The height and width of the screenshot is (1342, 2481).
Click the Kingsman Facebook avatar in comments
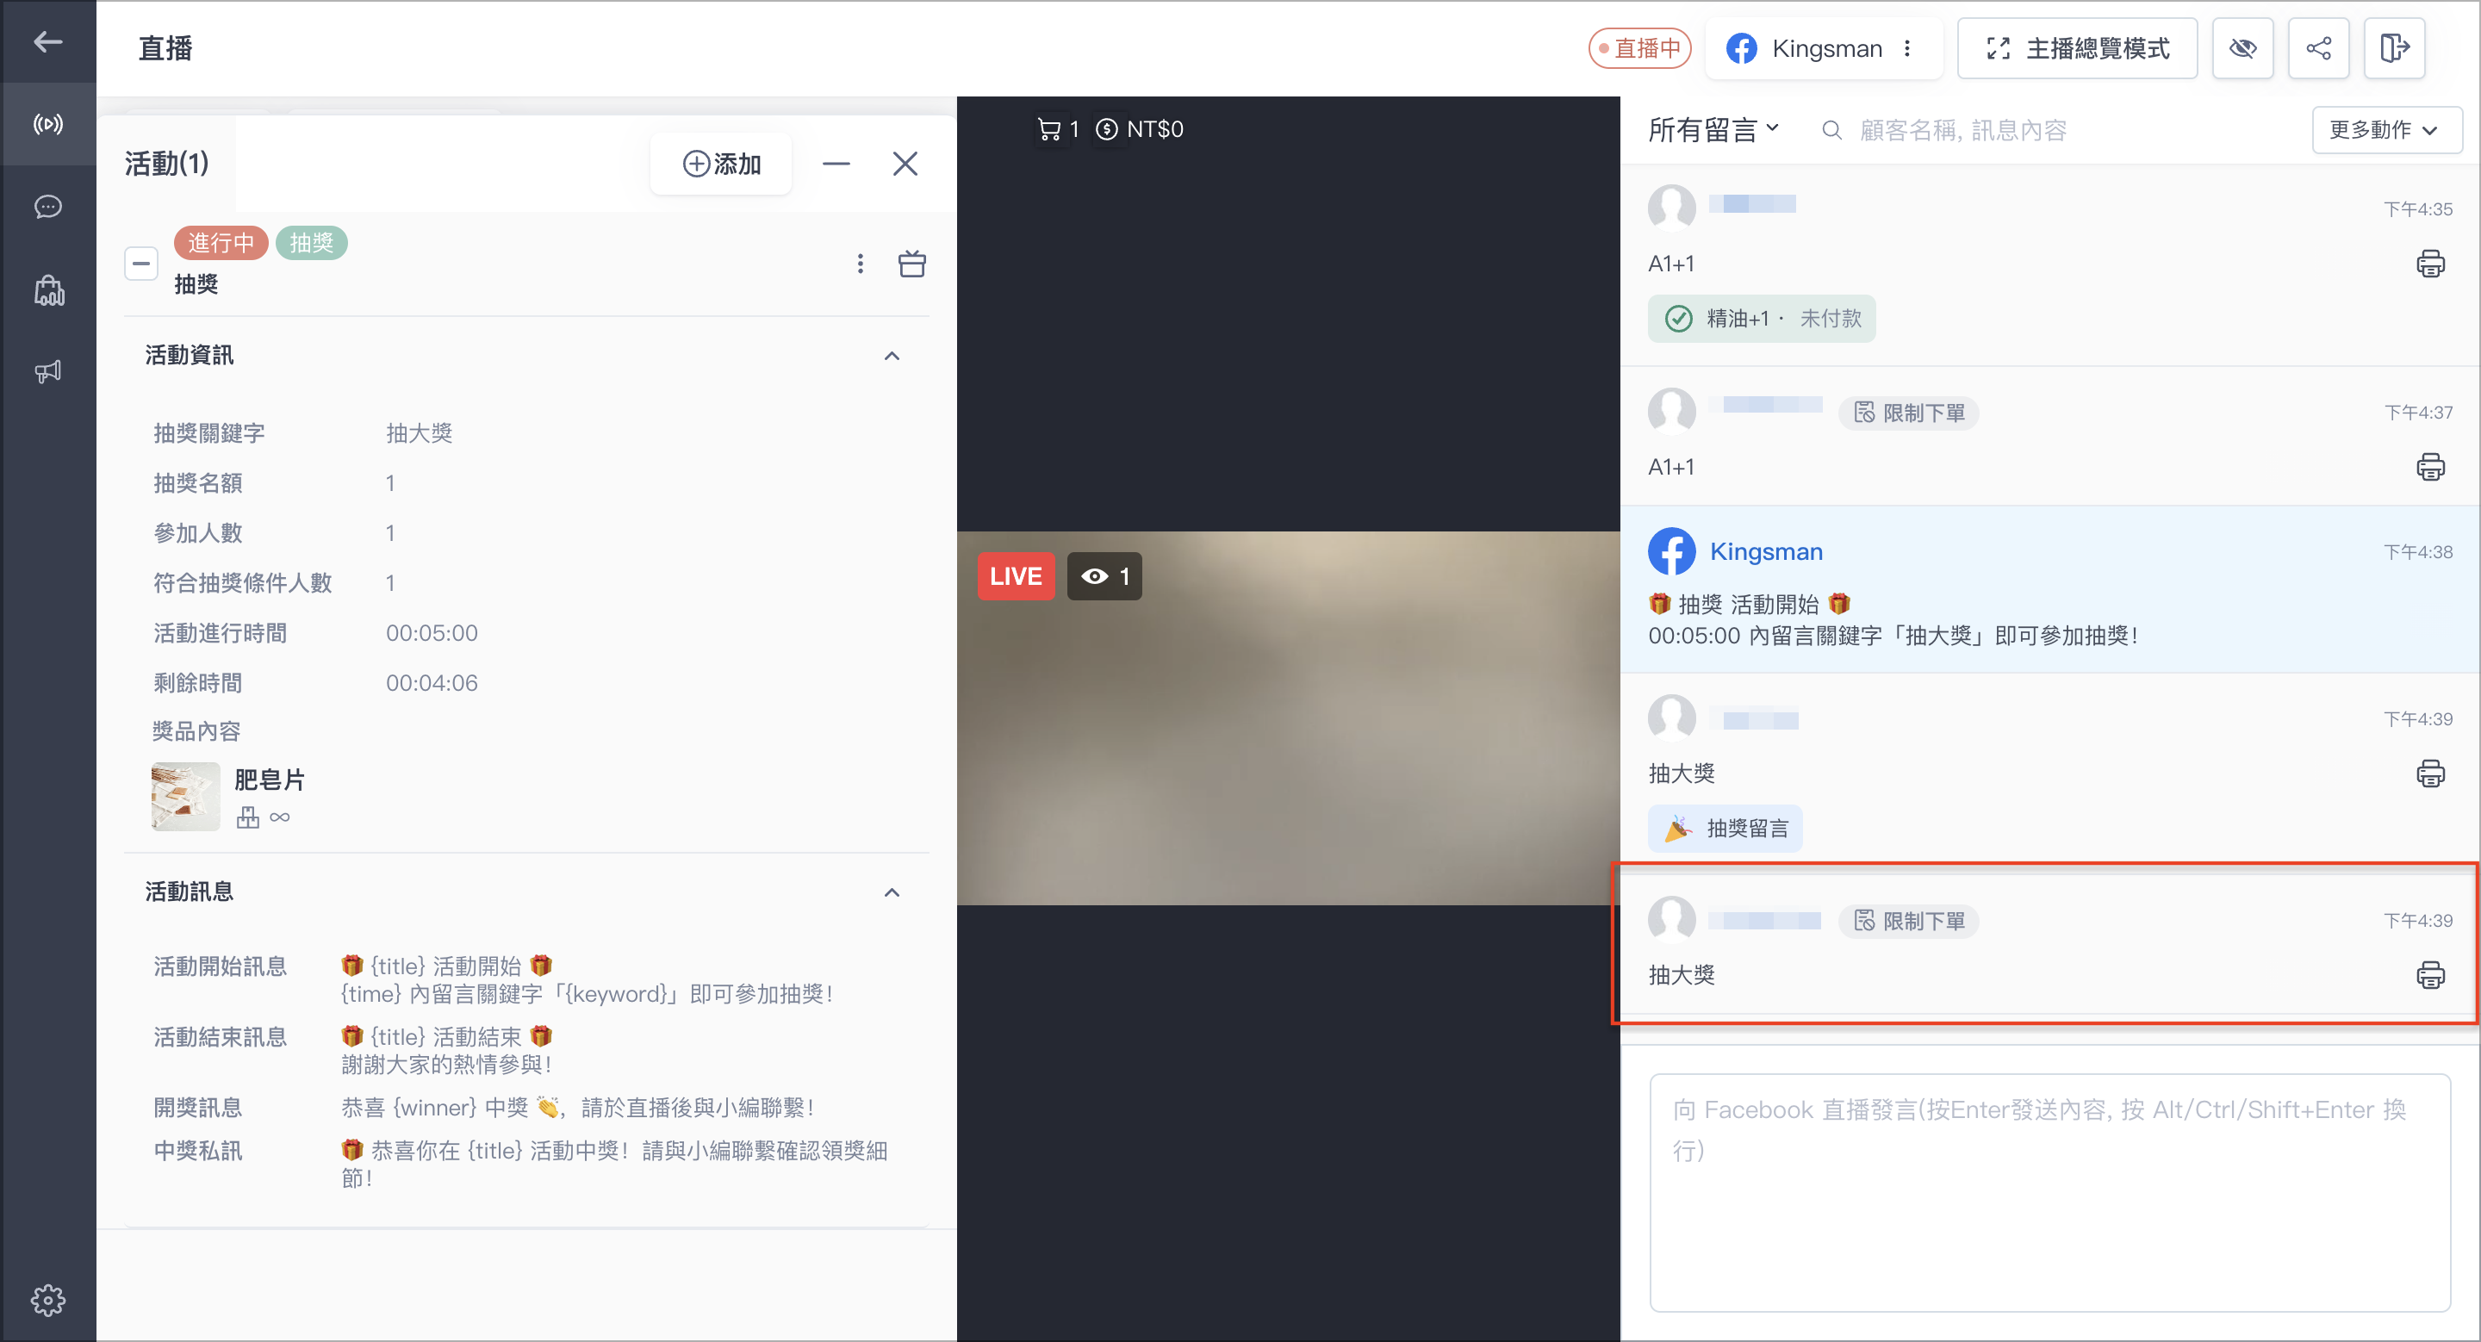(x=1671, y=551)
